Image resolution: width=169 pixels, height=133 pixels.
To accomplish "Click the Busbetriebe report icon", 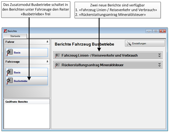I will (10, 81).
